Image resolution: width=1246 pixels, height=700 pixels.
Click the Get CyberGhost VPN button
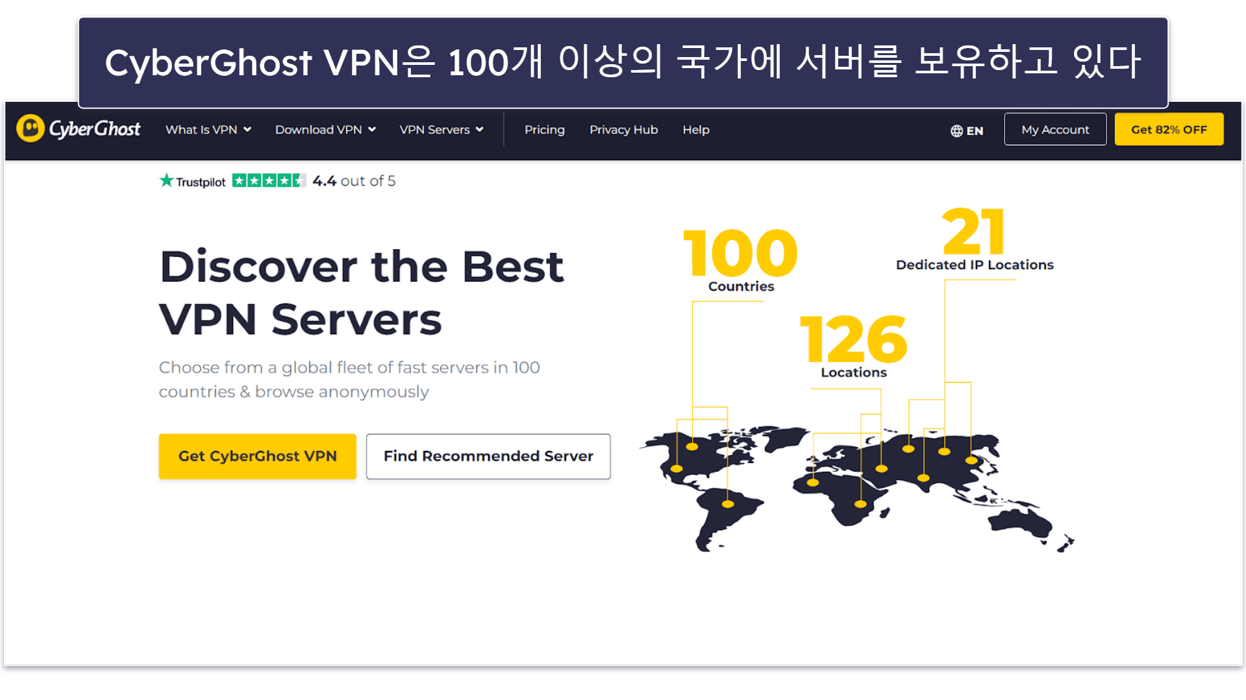pyautogui.click(x=257, y=456)
